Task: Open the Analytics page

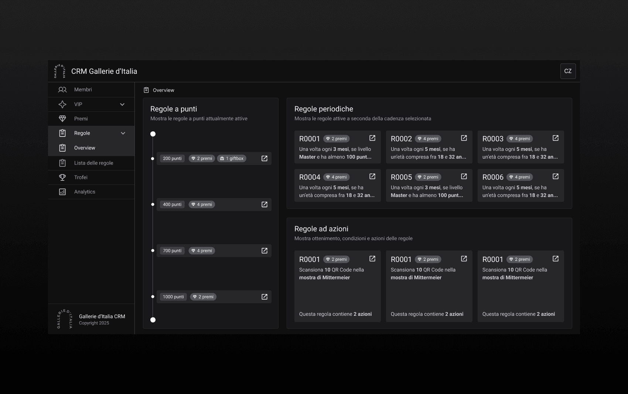Action: 91,192
